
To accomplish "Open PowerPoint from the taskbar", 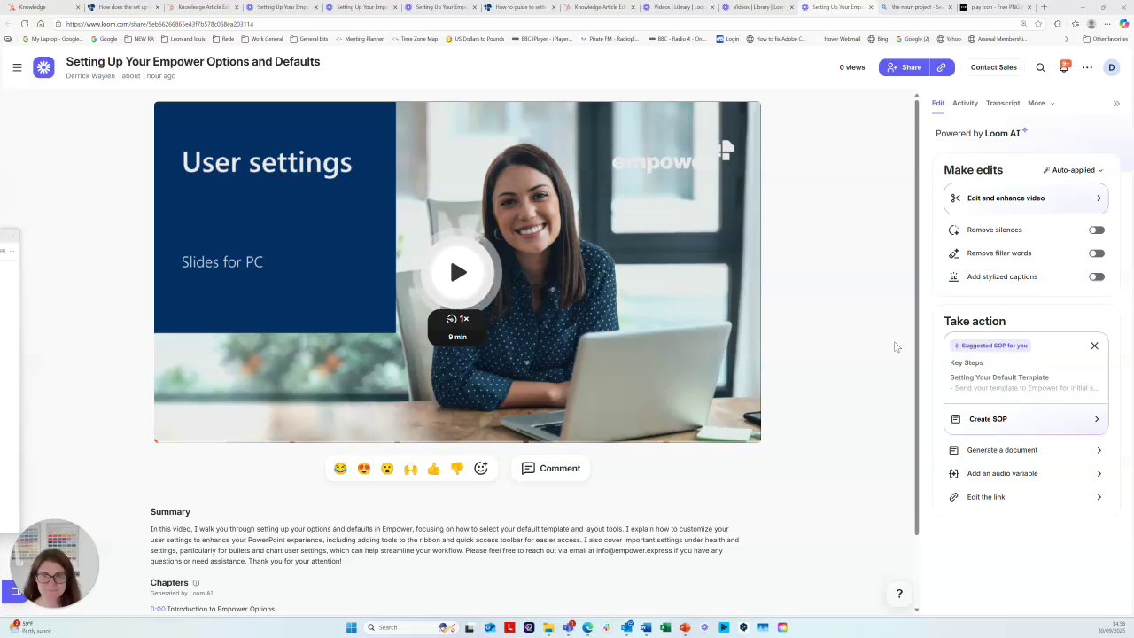I will [x=685, y=627].
